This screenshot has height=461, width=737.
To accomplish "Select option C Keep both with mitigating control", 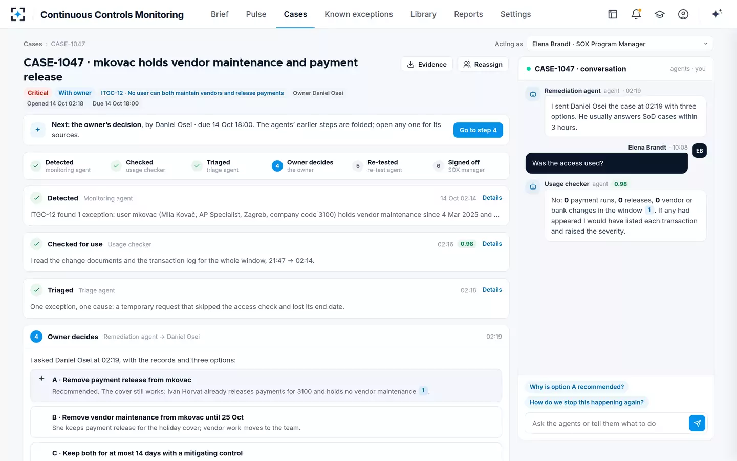I will [x=266, y=452].
